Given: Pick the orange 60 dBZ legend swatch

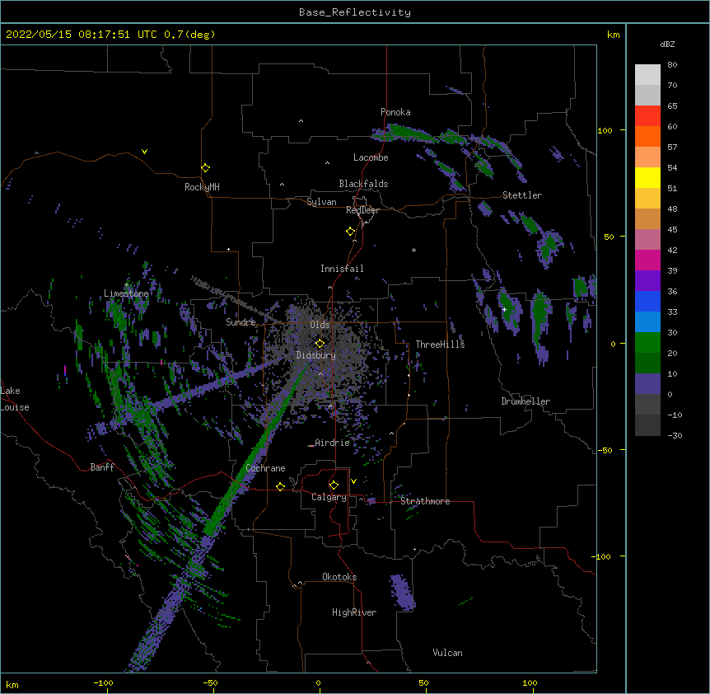Looking at the screenshot, I should click(647, 136).
